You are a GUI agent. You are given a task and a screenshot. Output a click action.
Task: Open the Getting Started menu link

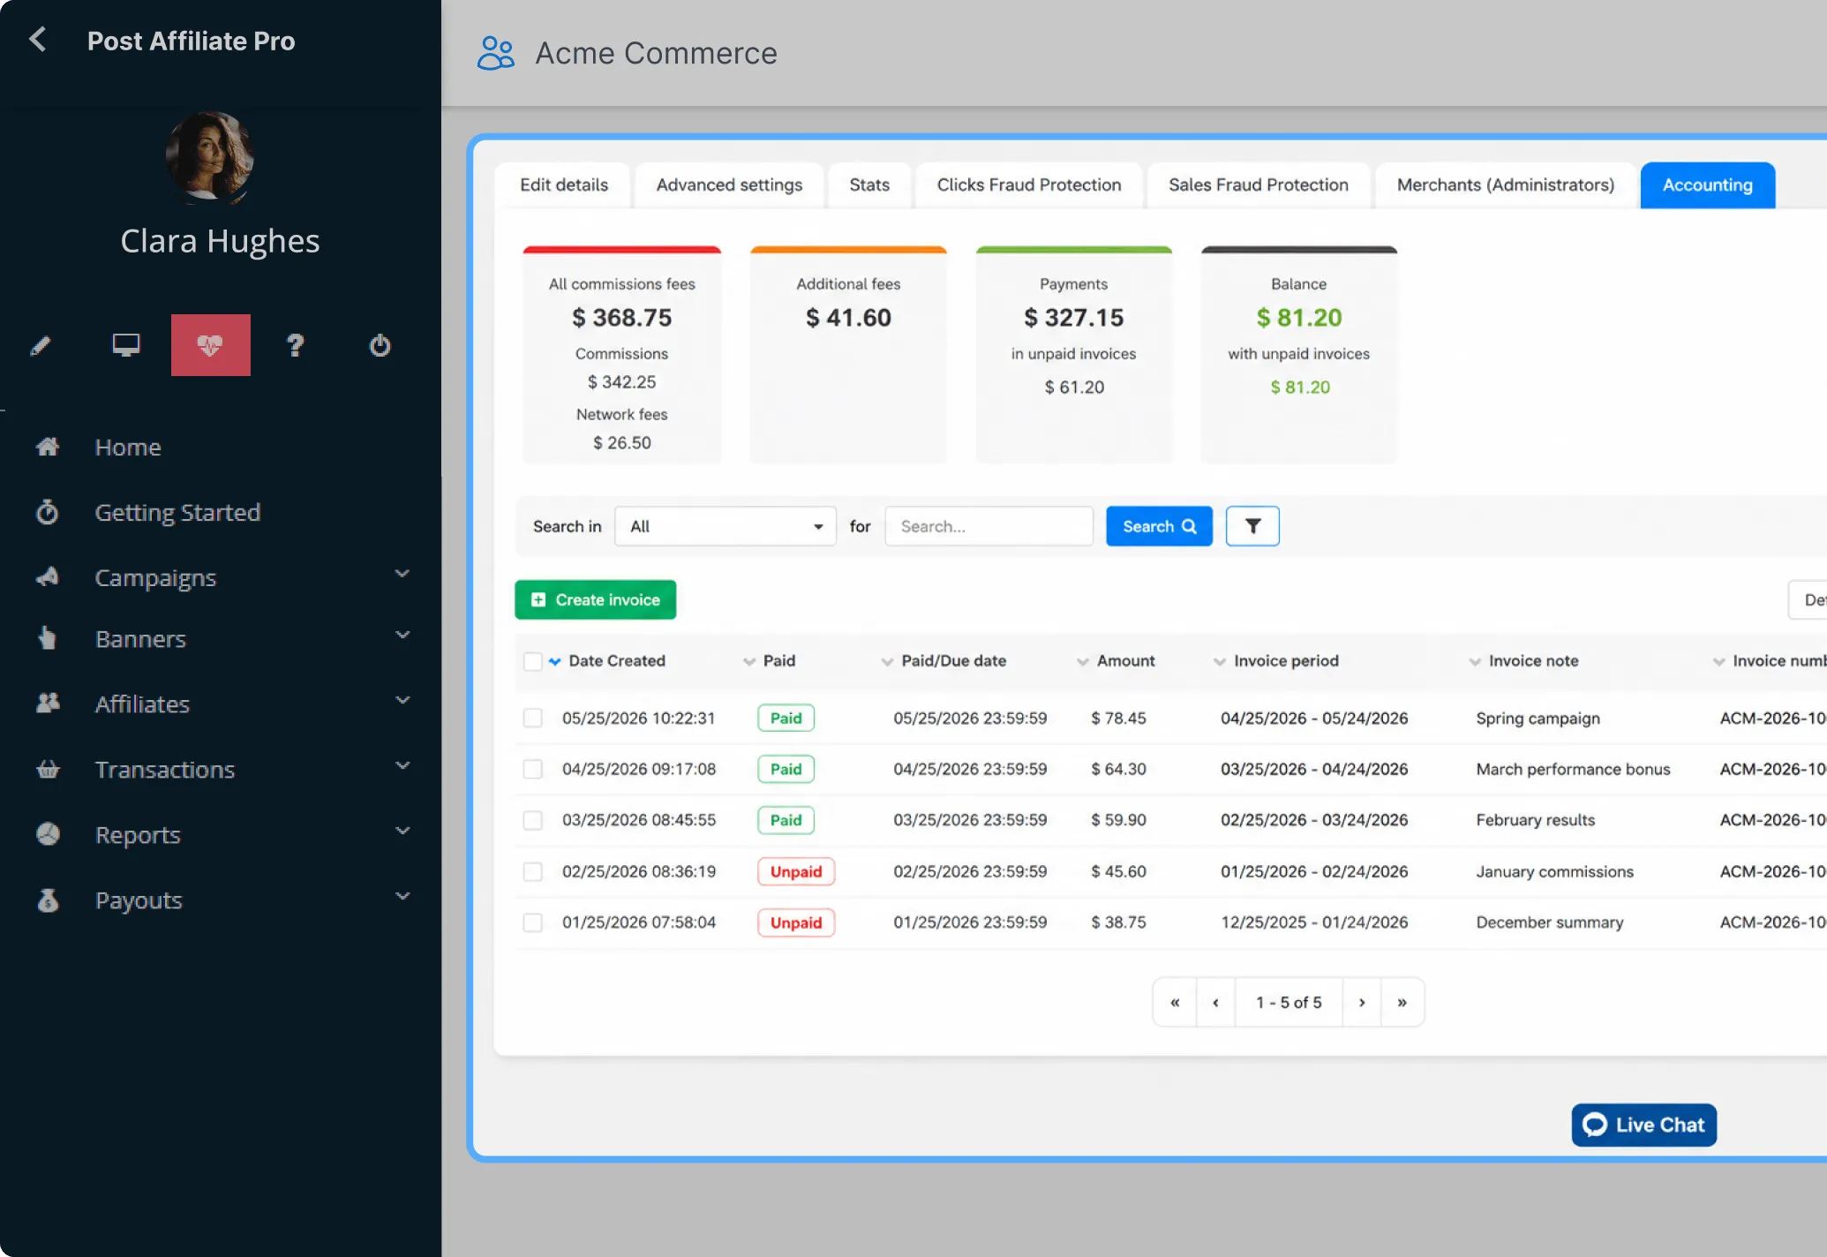tap(177, 512)
